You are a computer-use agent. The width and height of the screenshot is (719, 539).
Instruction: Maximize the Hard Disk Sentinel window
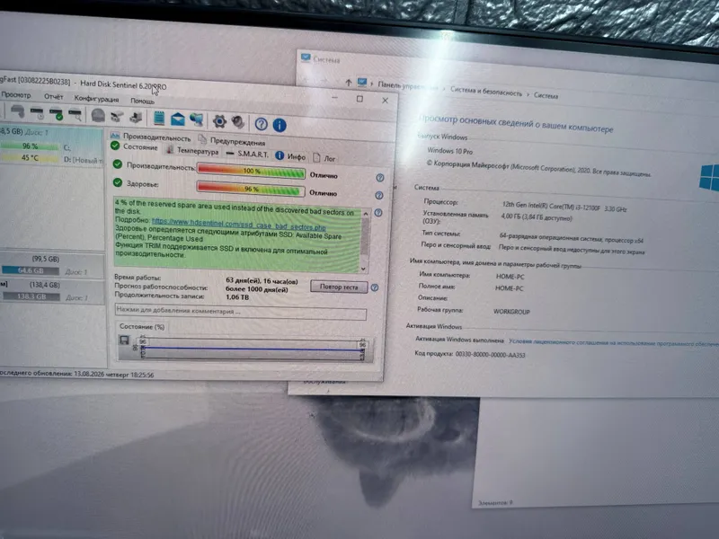pyautogui.click(x=360, y=99)
